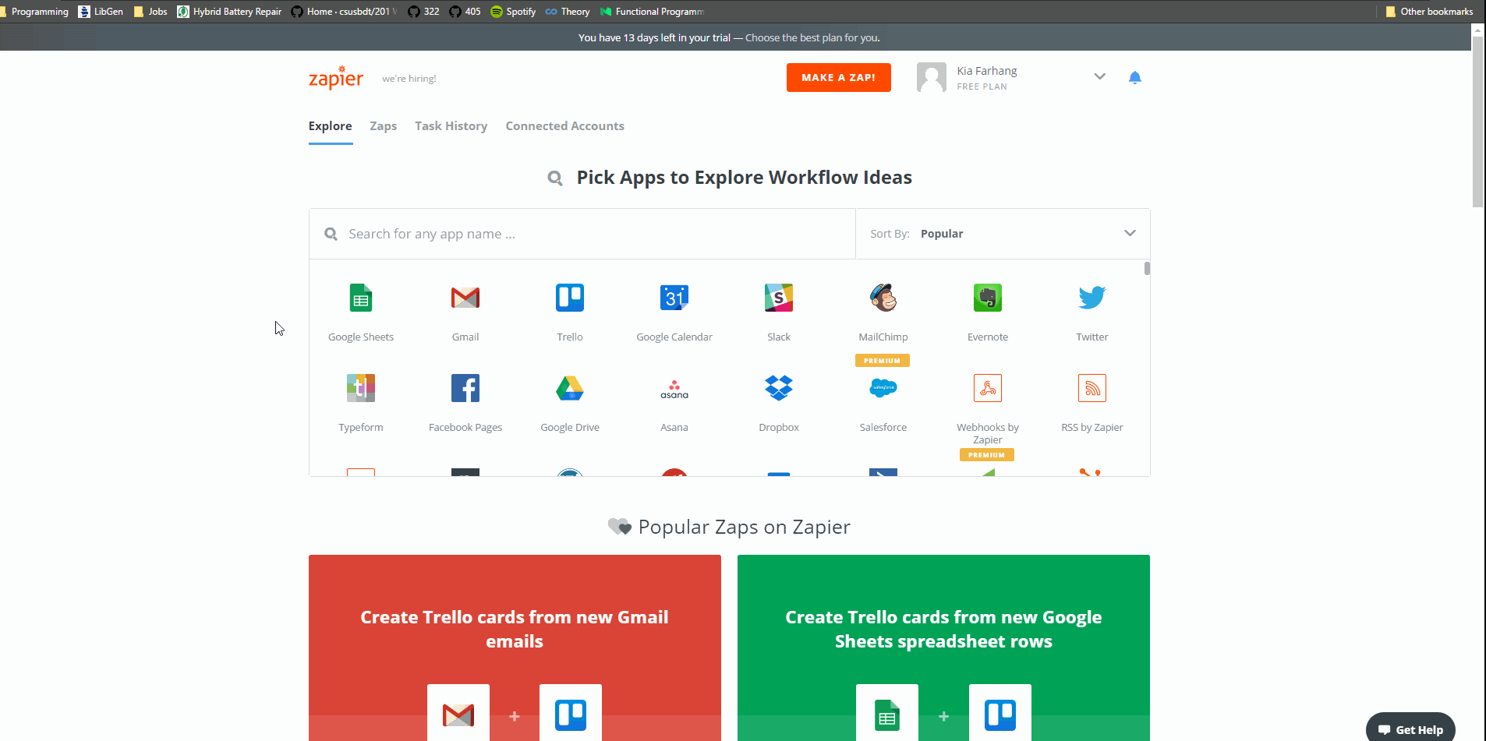Open the Jobs bookmarks folder

click(x=150, y=12)
